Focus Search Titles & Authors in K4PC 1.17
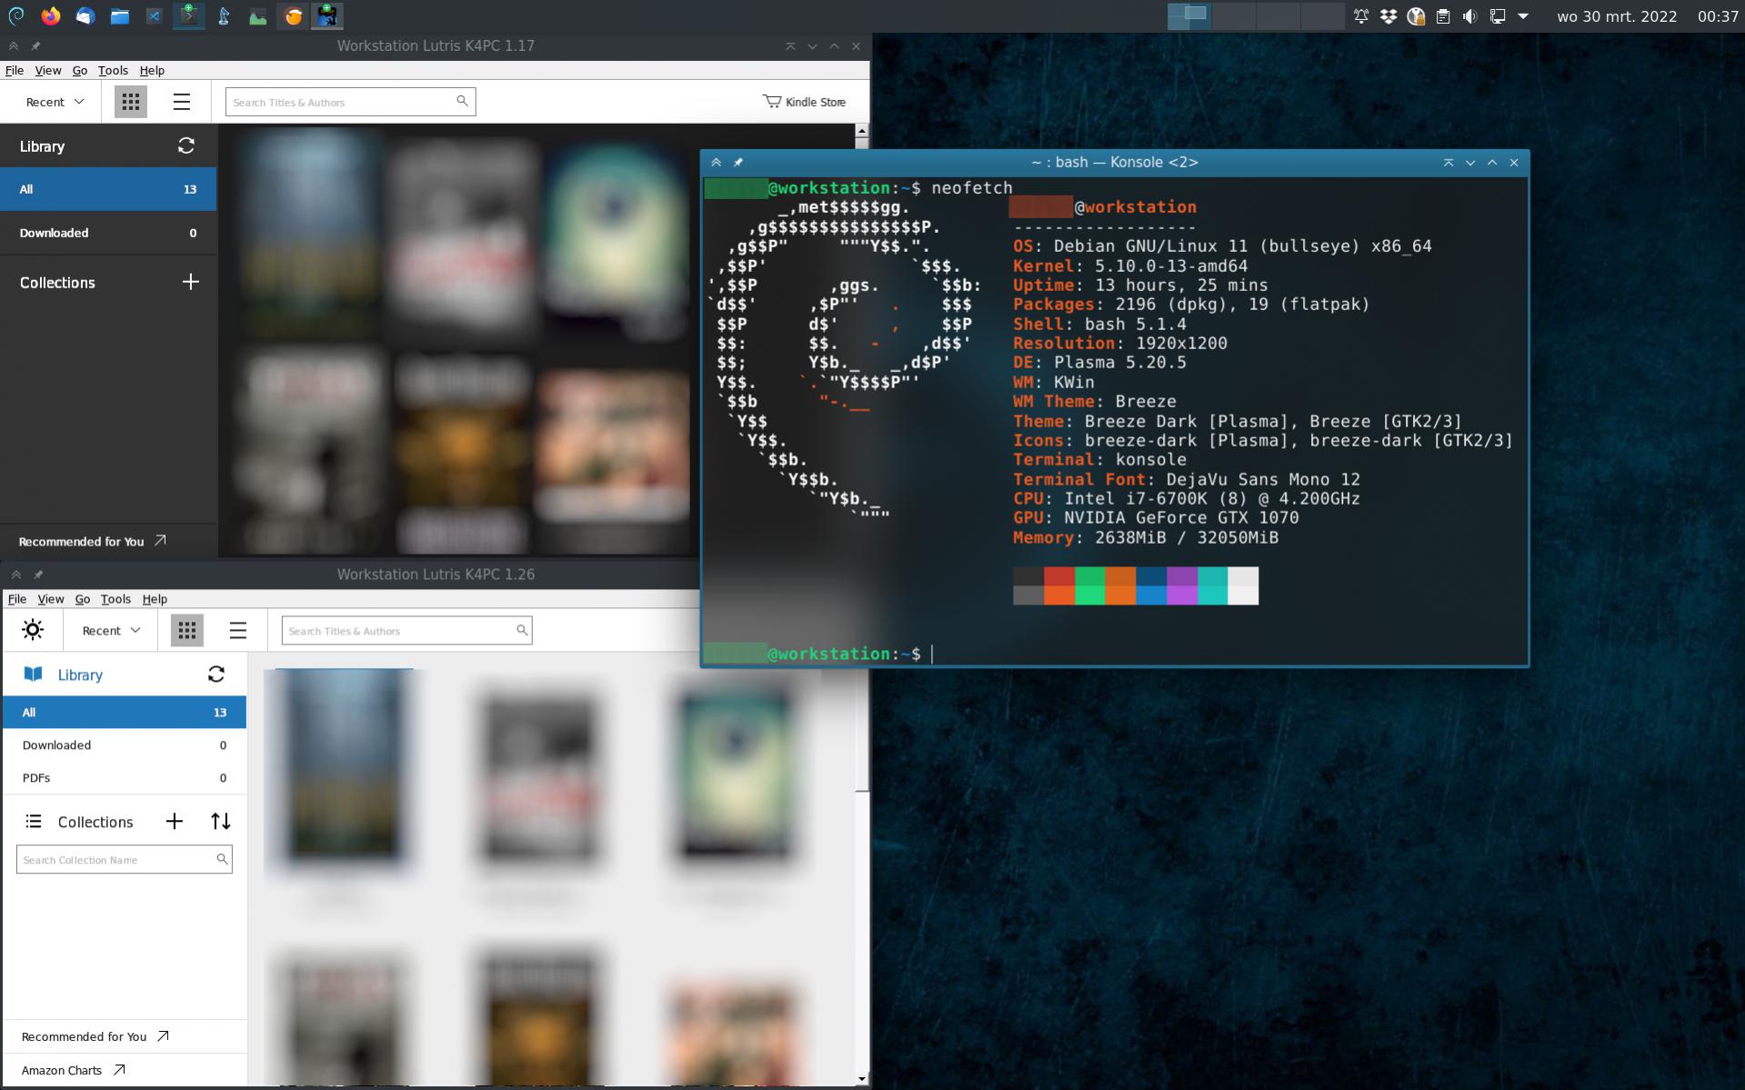This screenshot has width=1745, height=1090. [x=350, y=102]
